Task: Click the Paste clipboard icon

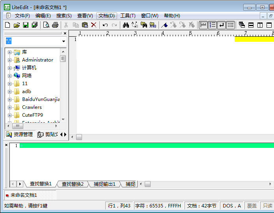Action: click(x=85, y=25)
